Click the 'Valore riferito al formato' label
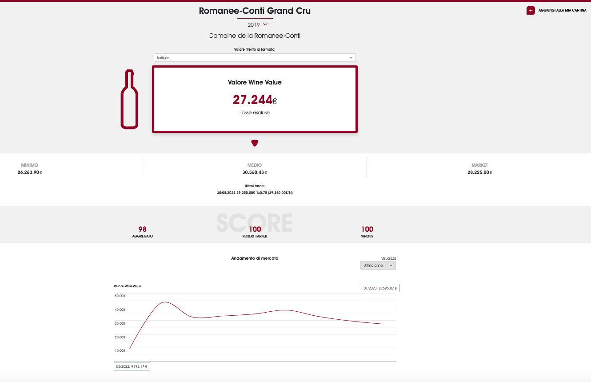591x382 pixels. [255, 49]
